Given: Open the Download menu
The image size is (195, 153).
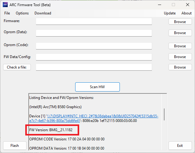Looking at the screenshot, I should 43,13.
